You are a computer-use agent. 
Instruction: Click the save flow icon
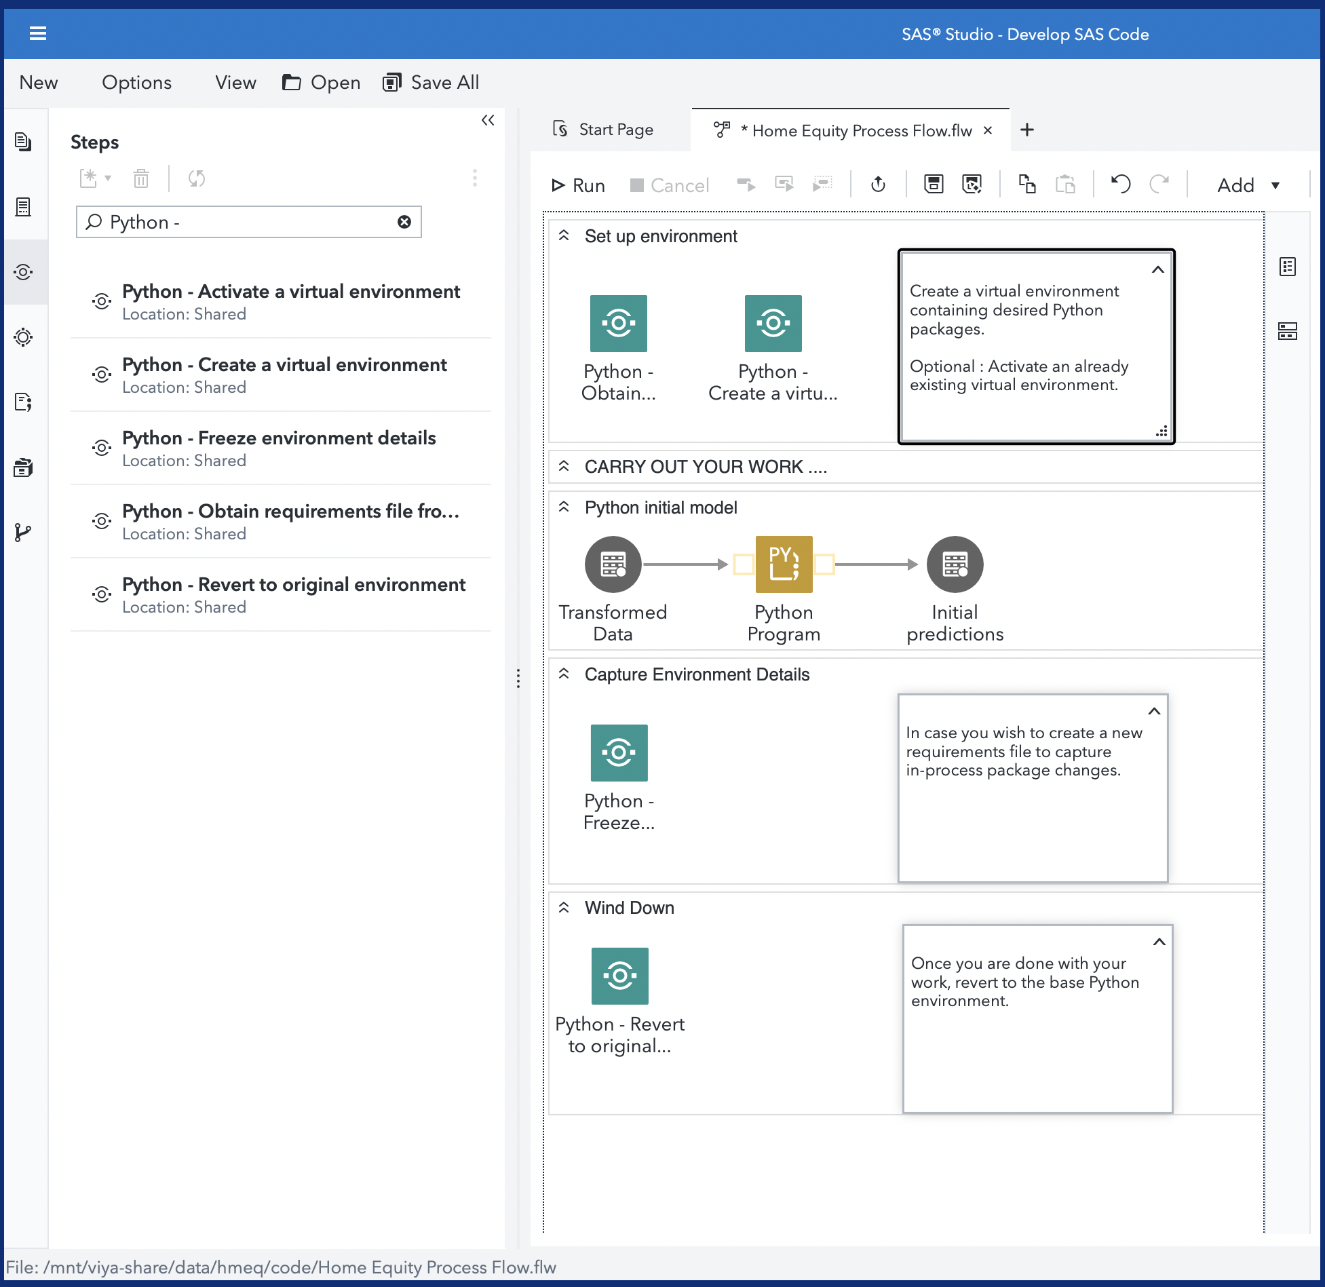tap(934, 185)
